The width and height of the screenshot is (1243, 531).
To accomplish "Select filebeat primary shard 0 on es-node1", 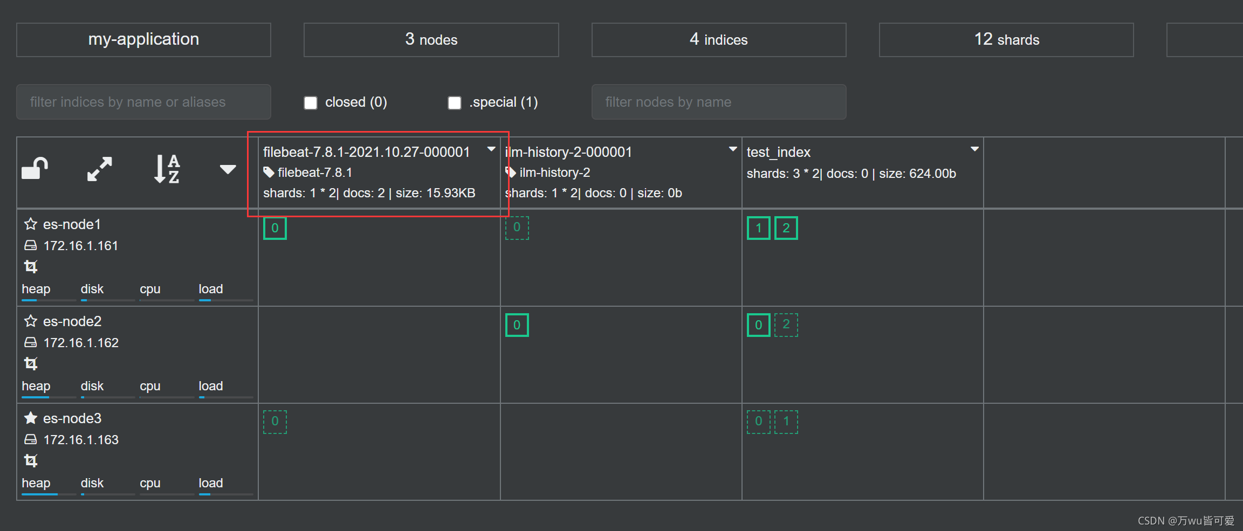I will pos(275,228).
